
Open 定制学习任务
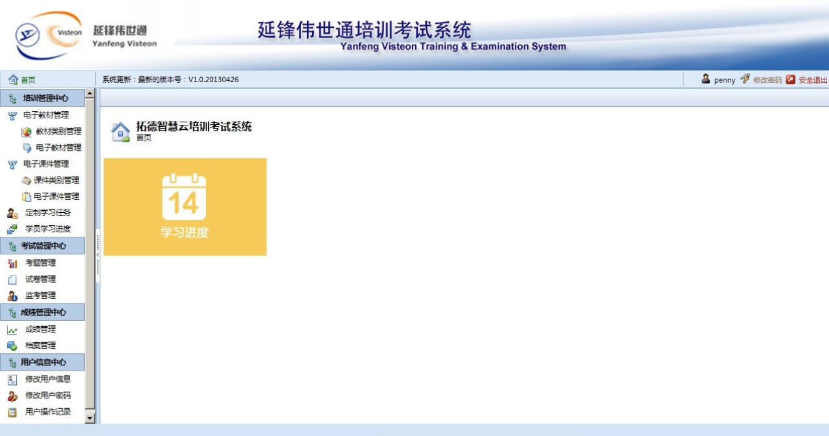pyautogui.click(x=48, y=213)
